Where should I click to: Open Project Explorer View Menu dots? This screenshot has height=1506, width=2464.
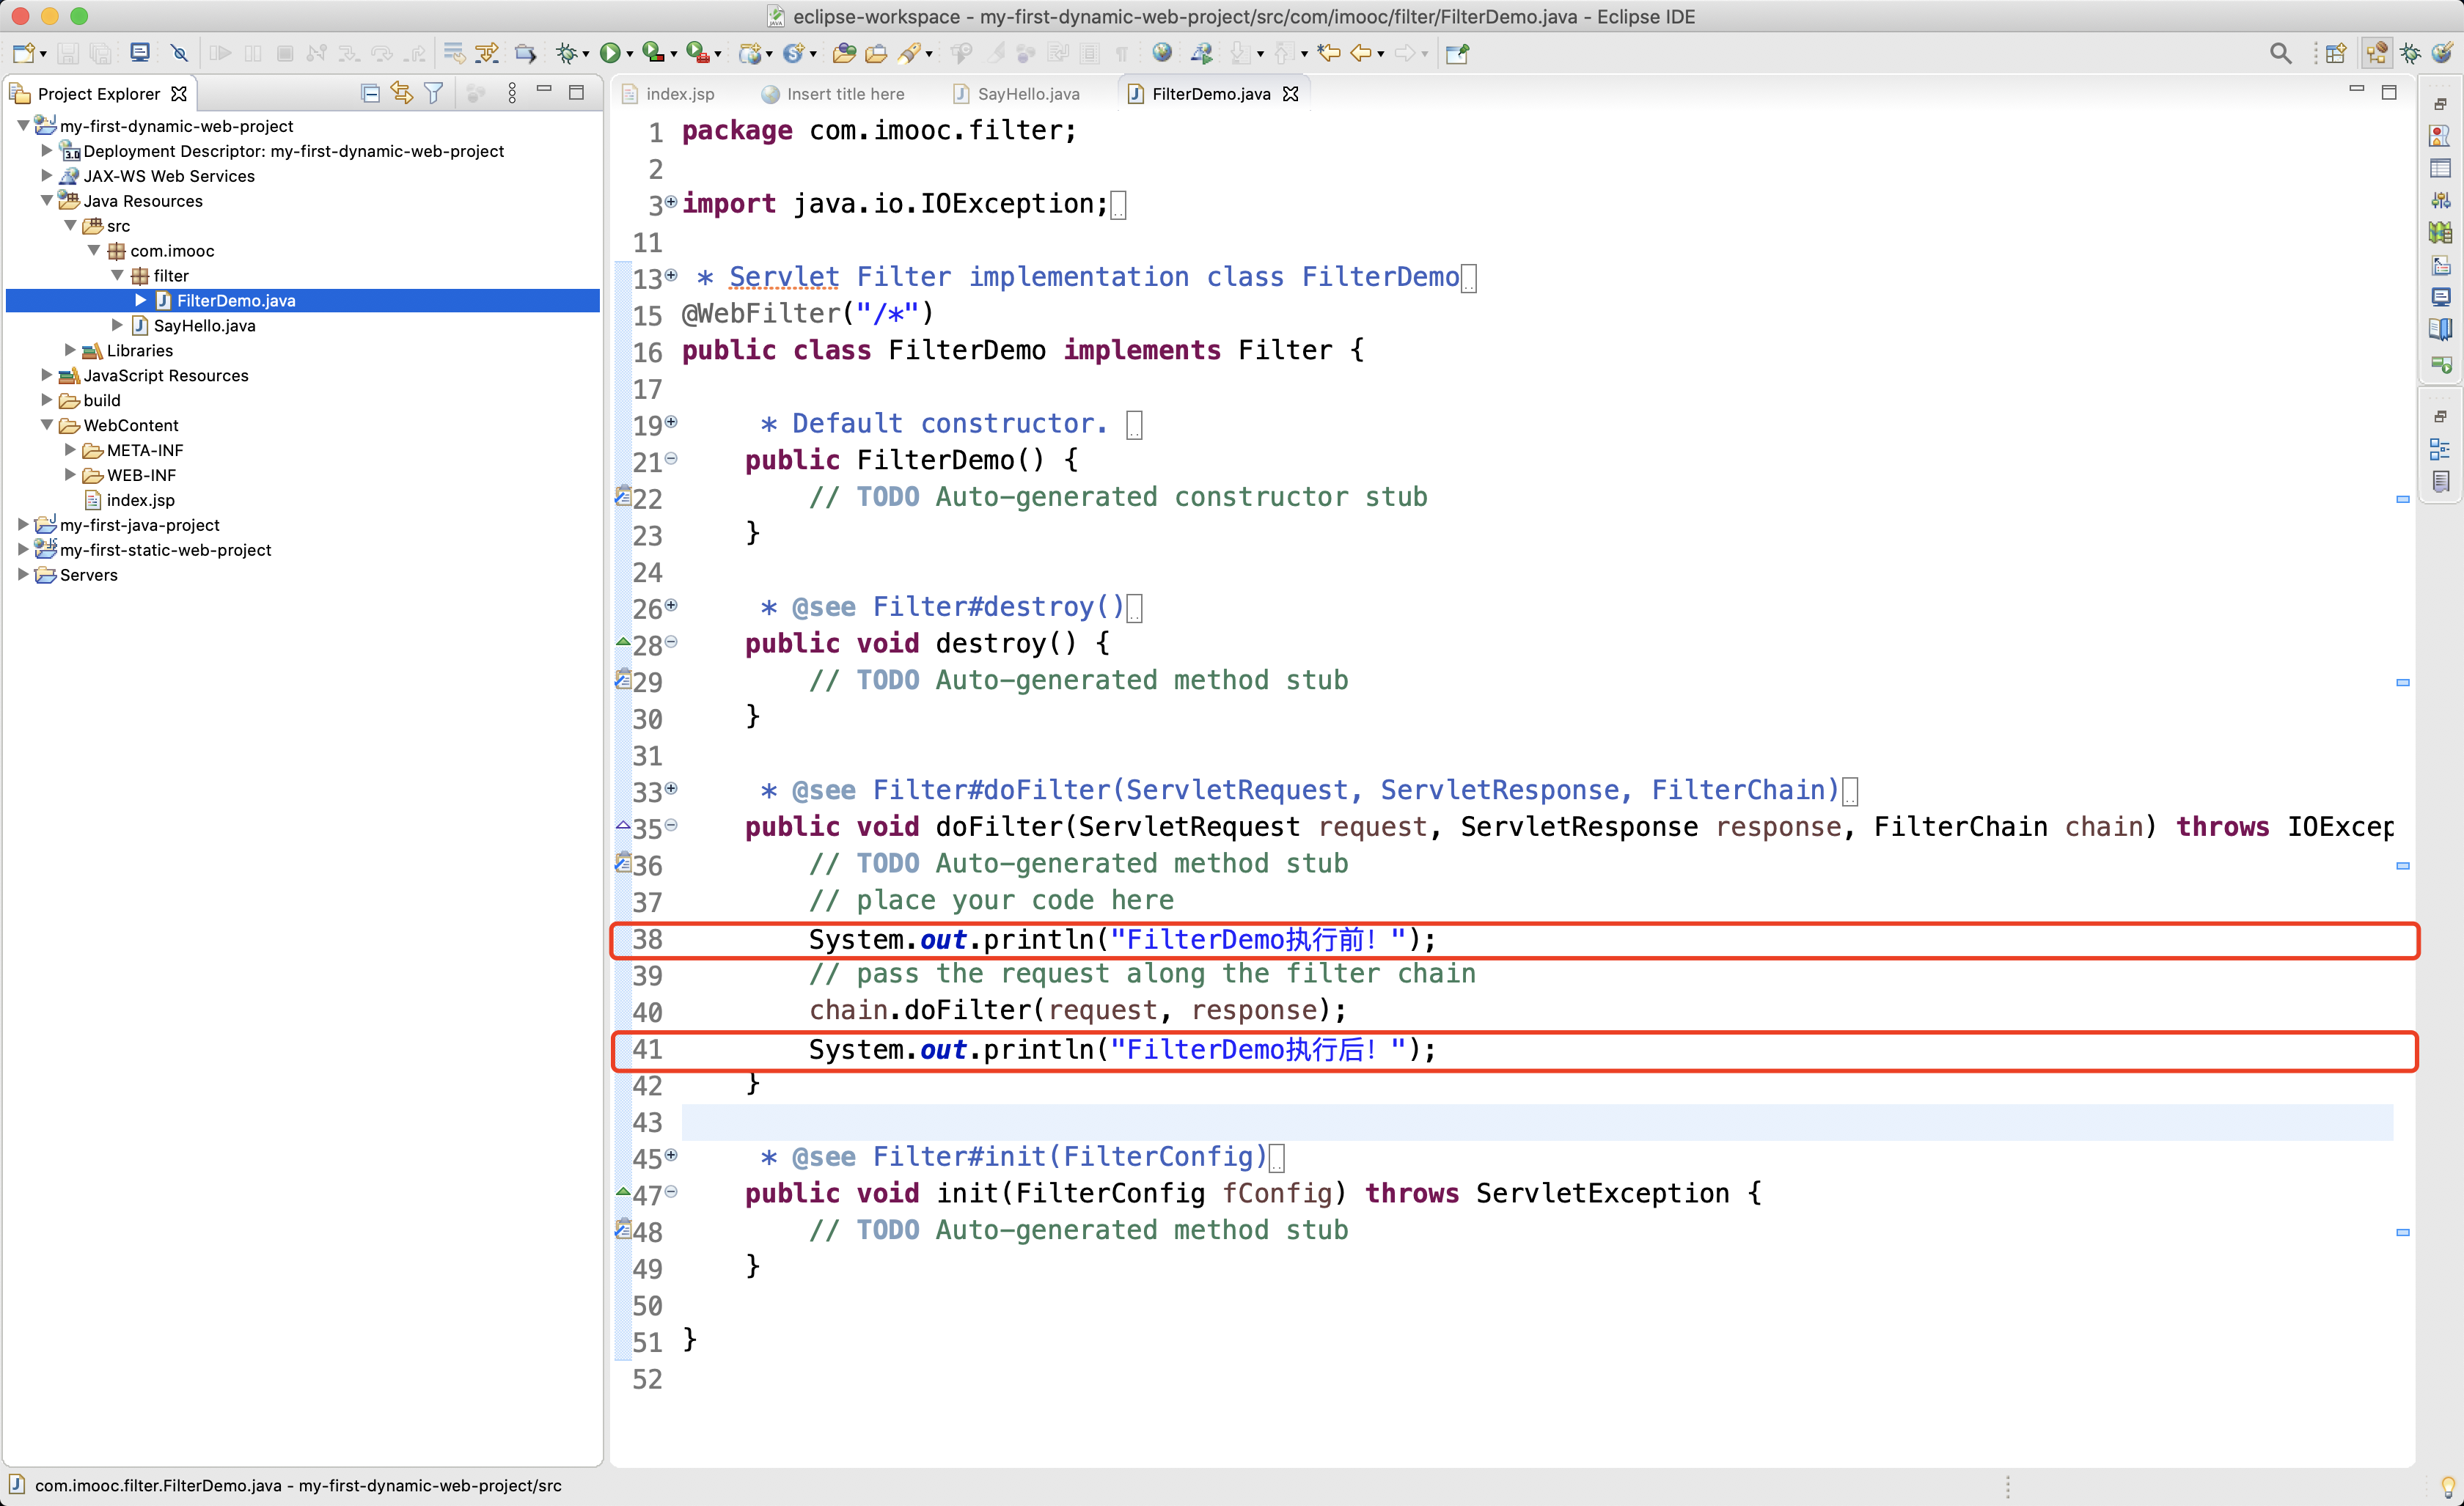(x=512, y=93)
